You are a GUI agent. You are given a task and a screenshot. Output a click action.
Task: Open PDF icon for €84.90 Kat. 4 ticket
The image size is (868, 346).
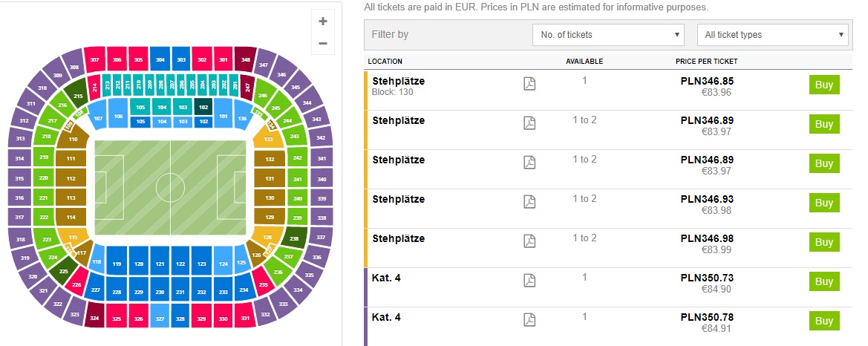pyautogui.click(x=529, y=280)
